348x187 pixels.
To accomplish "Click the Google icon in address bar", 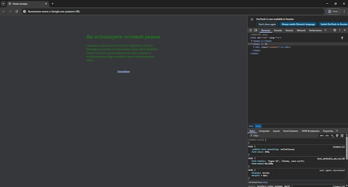I will (x=25, y=12).
